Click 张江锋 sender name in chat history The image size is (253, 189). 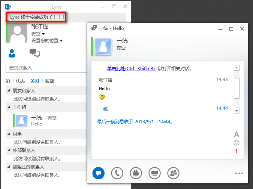coord(106,80)
